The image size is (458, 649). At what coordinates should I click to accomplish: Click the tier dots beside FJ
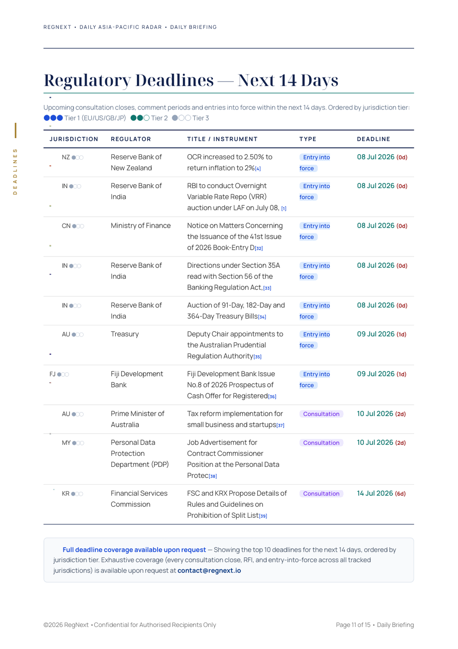tap(63, 375)
